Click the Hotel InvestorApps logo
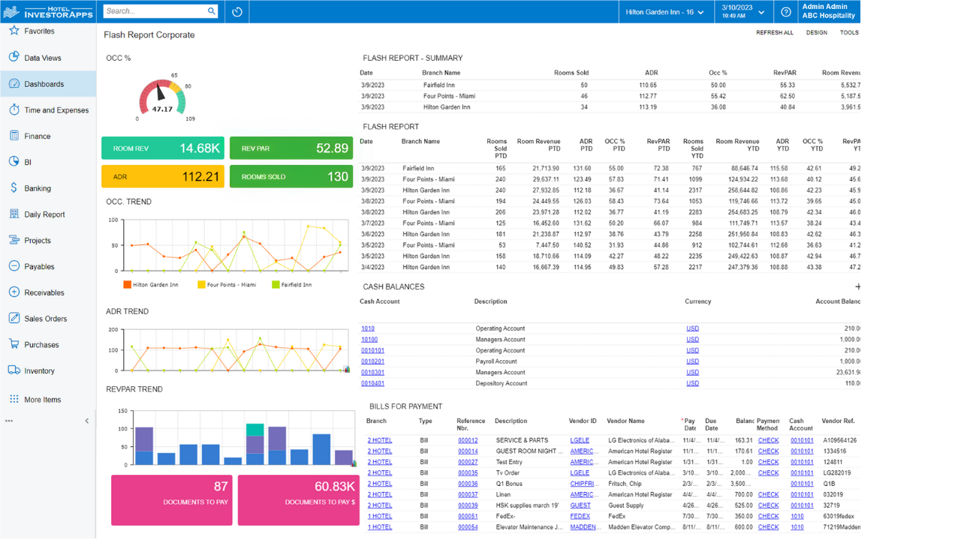961x540 pixels. pyautogui.click(x=49, y=11)
